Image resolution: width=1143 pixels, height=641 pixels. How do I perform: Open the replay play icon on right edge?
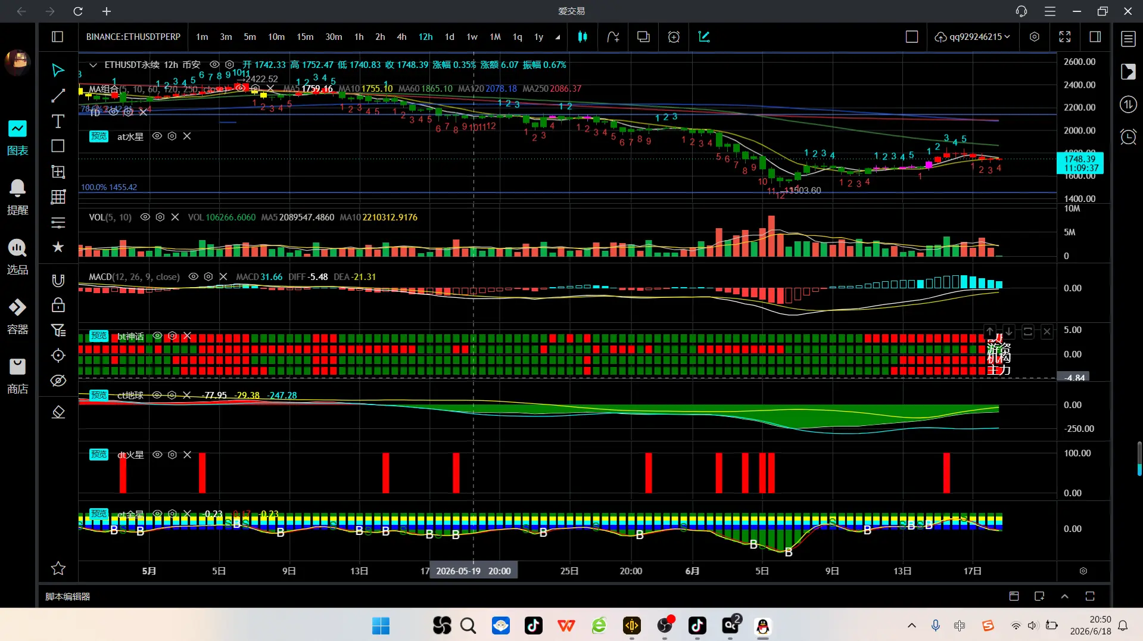coord(1128,72)
